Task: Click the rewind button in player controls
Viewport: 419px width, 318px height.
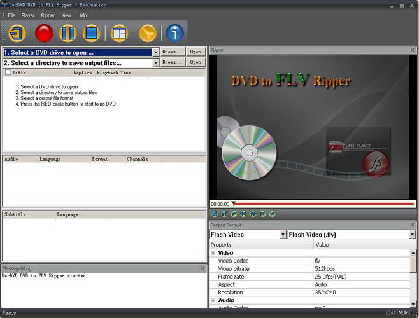Action: pyautogui.click(x=243, y=214)
